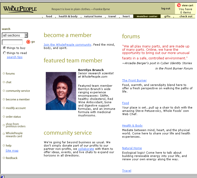
Task: Open the gifts tab
Action: pos(167,16)
